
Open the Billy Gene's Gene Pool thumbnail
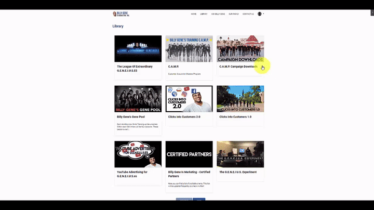coord(138,99)
